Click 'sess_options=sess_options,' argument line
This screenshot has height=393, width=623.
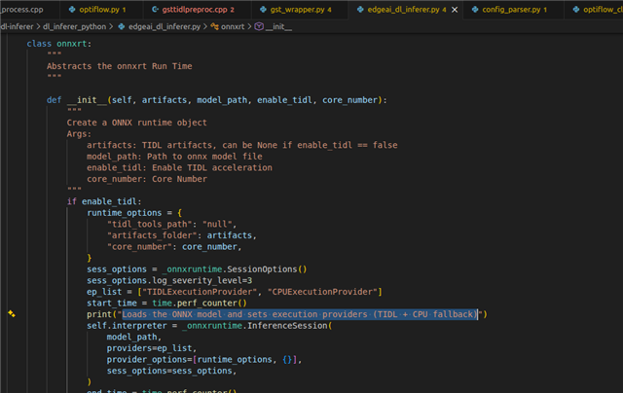[171, 371]
